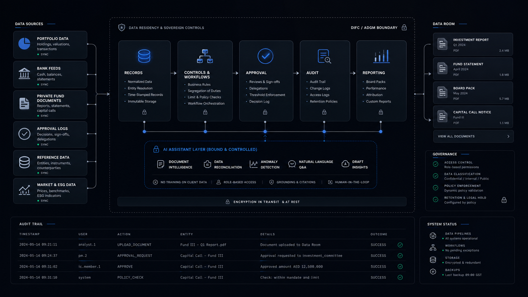Click the Encryption in Transit & At Rest bar
Image resolution: width=528 pixels, height=297 pixels.
262,202
